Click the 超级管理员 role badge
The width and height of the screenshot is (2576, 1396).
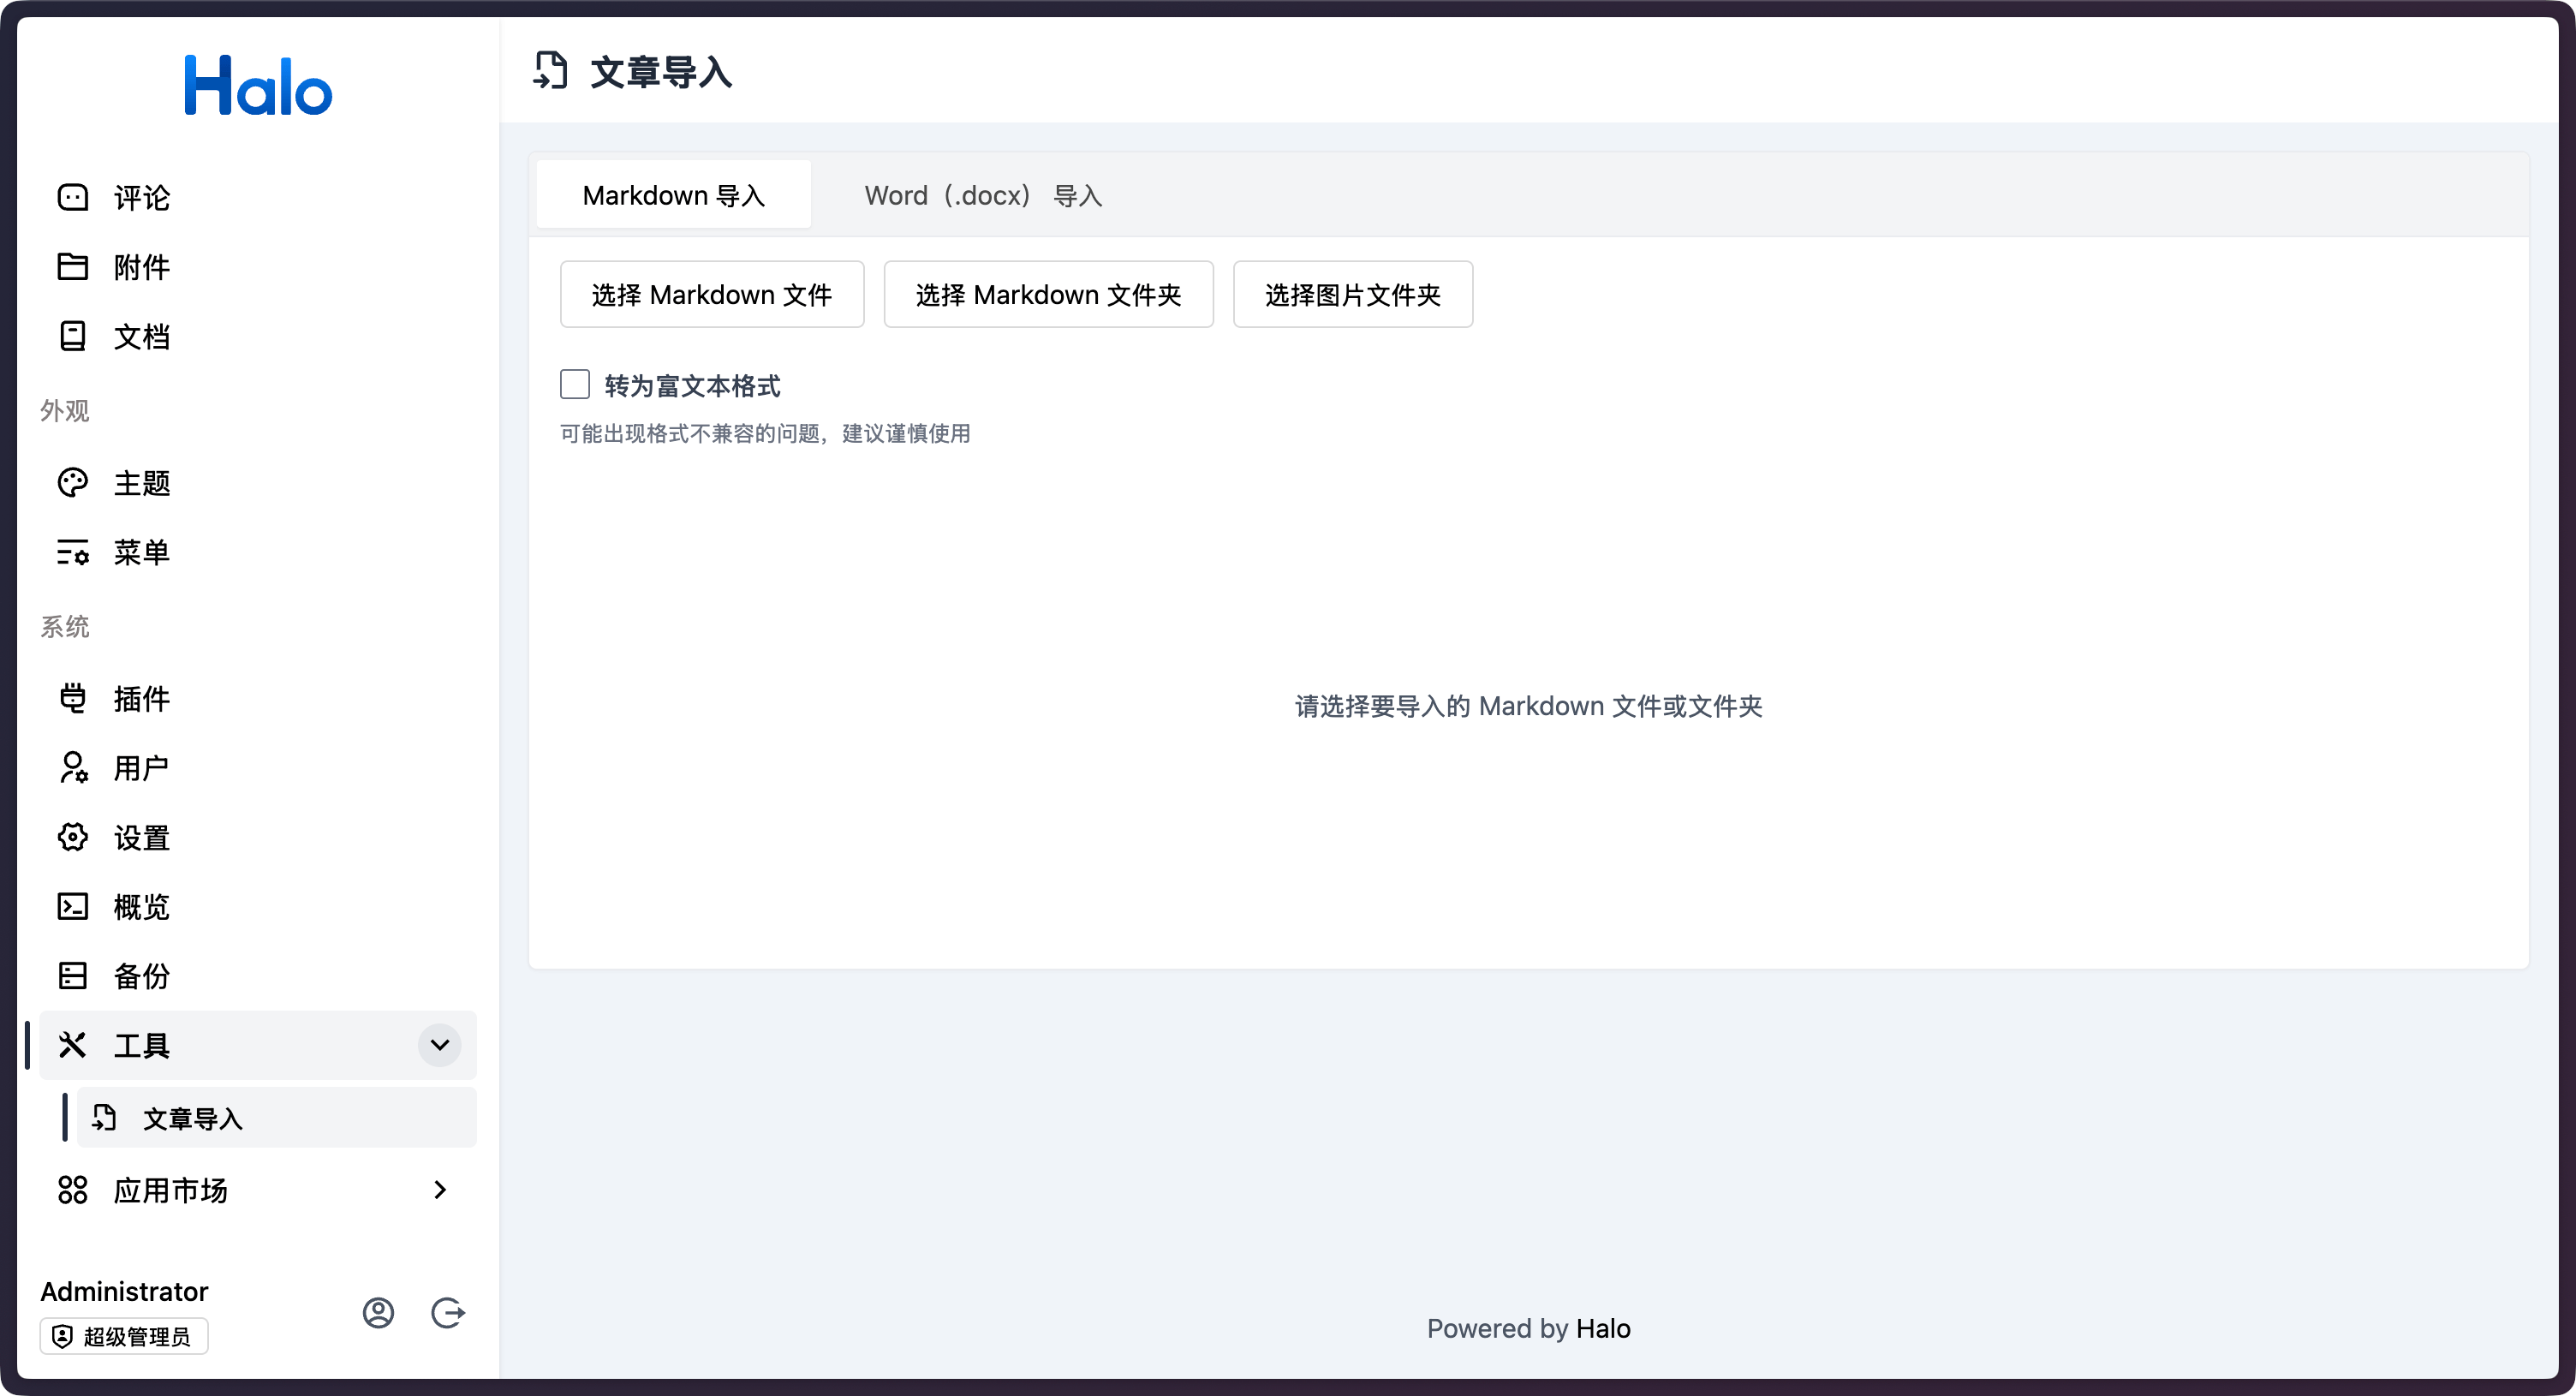tap(123, 1336)
